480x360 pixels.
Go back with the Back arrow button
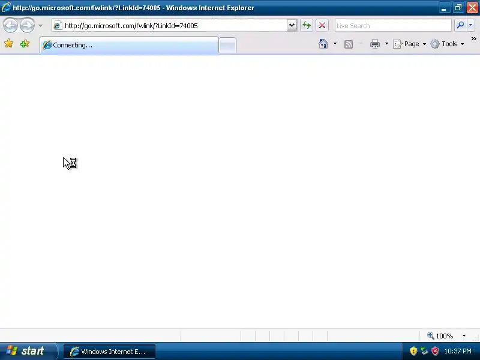click(x=10, y=25)
